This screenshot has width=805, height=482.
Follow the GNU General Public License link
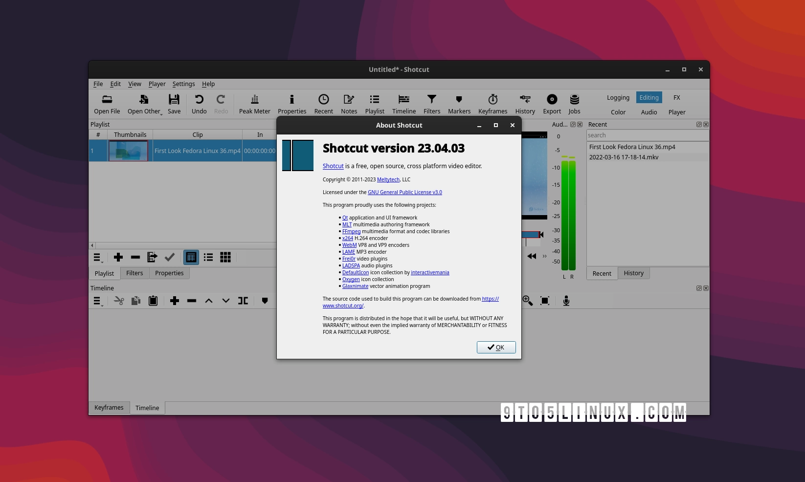coord(404,192)
